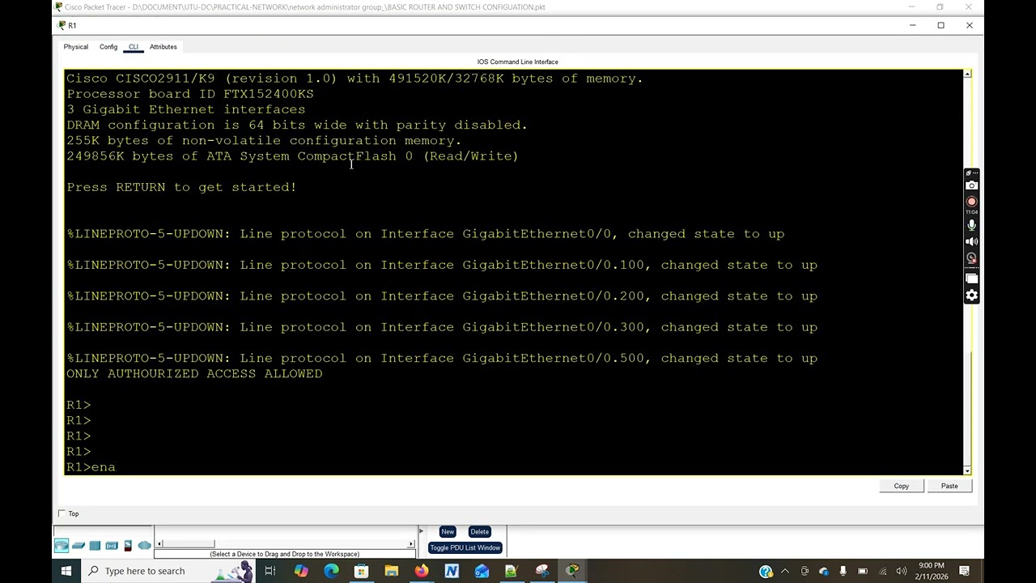This screenshot has width=1036, height=583.
Task: Open the clock showing 9:00 PM
Action: [932, 571]
